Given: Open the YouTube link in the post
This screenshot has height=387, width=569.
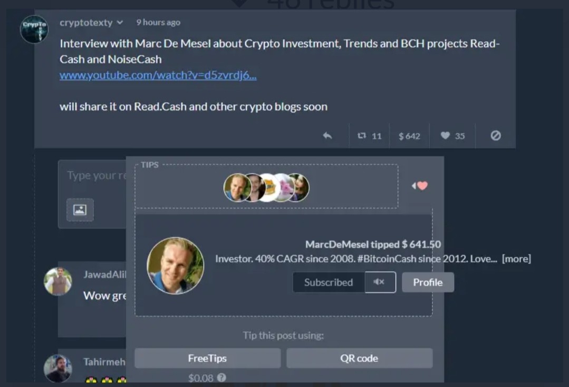Looking at the screenshot, I should [158, 75].
